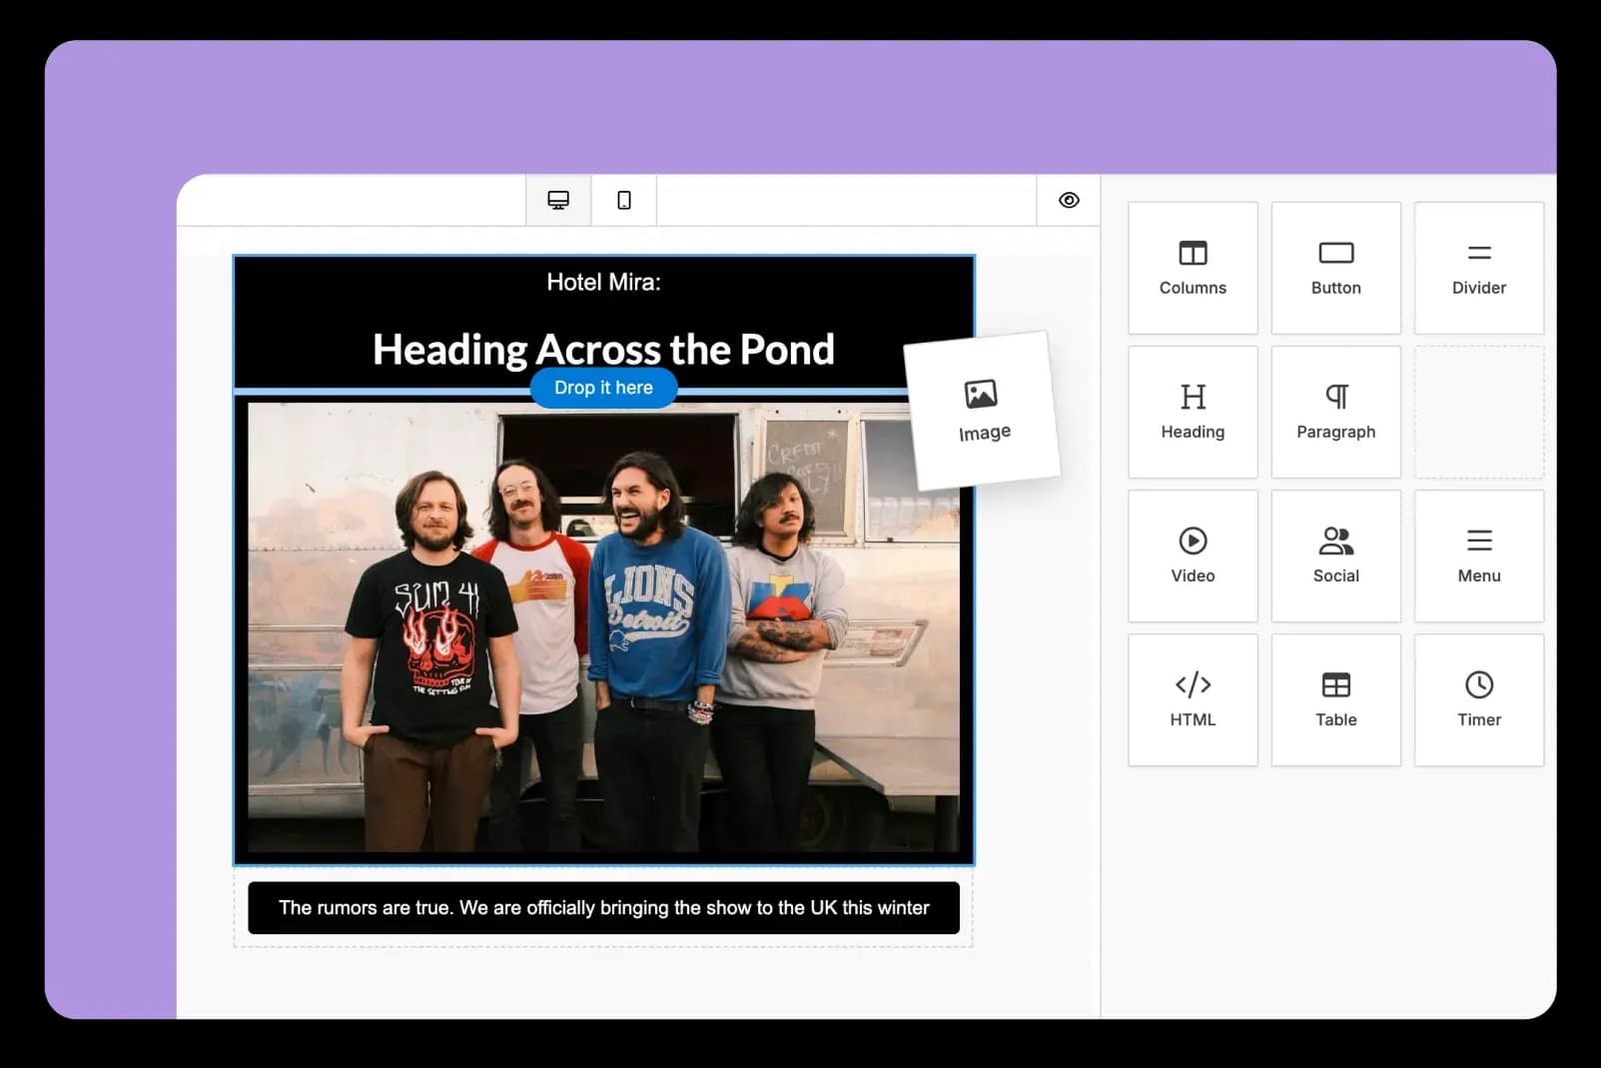Choose the Timer block

[1478, 699]
